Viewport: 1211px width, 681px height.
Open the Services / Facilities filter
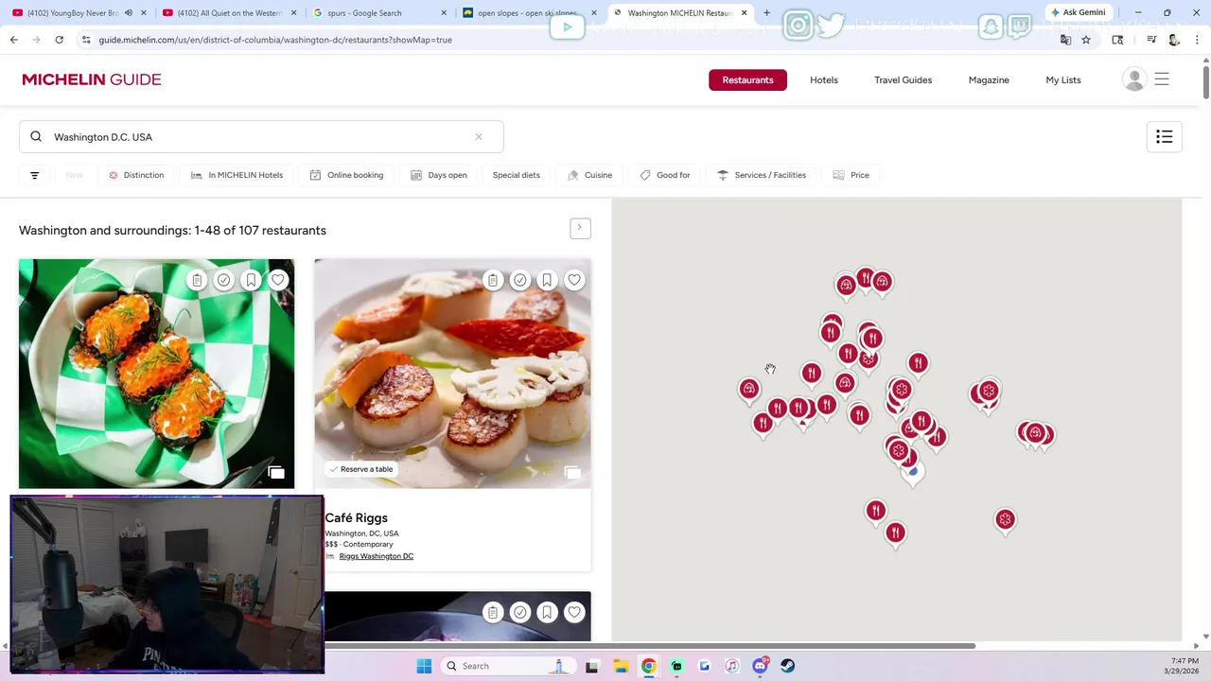[x=762, y=175]
